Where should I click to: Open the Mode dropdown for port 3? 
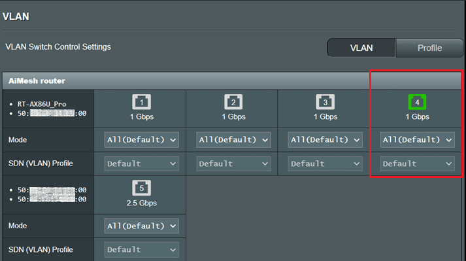[325, 140]
